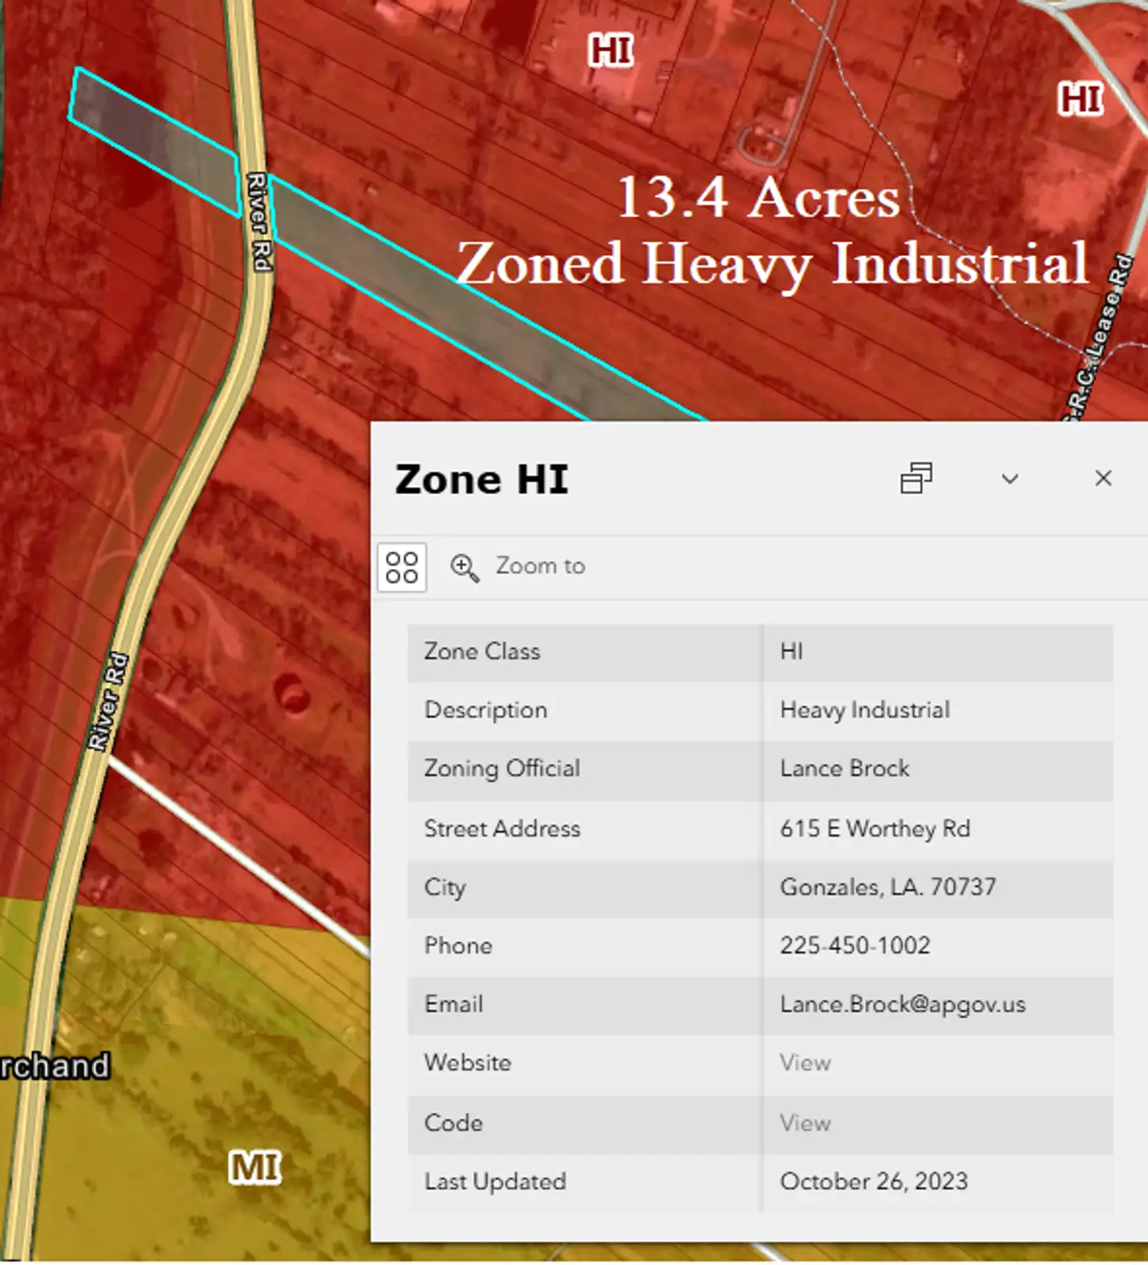
Task: Click the Zone Class field label
Action: click(x=482, y=651)
